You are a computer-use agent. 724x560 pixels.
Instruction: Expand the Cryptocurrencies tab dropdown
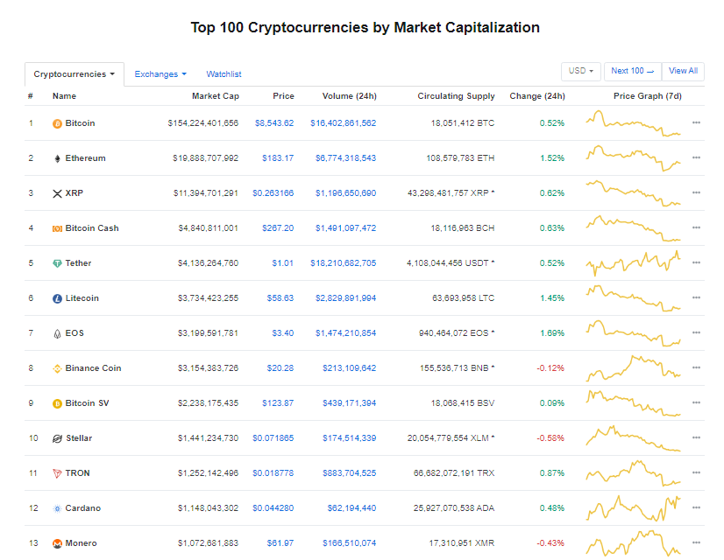[x=75, y=74]
